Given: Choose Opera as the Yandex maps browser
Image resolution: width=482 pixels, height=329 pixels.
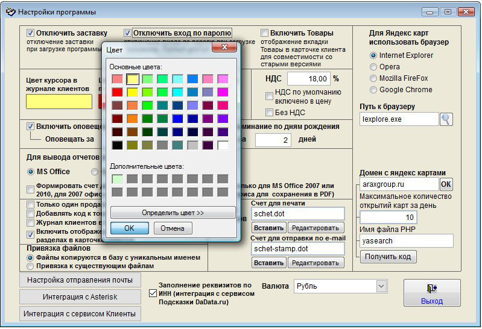Looking at the screenshot, I should coord(374,67).
